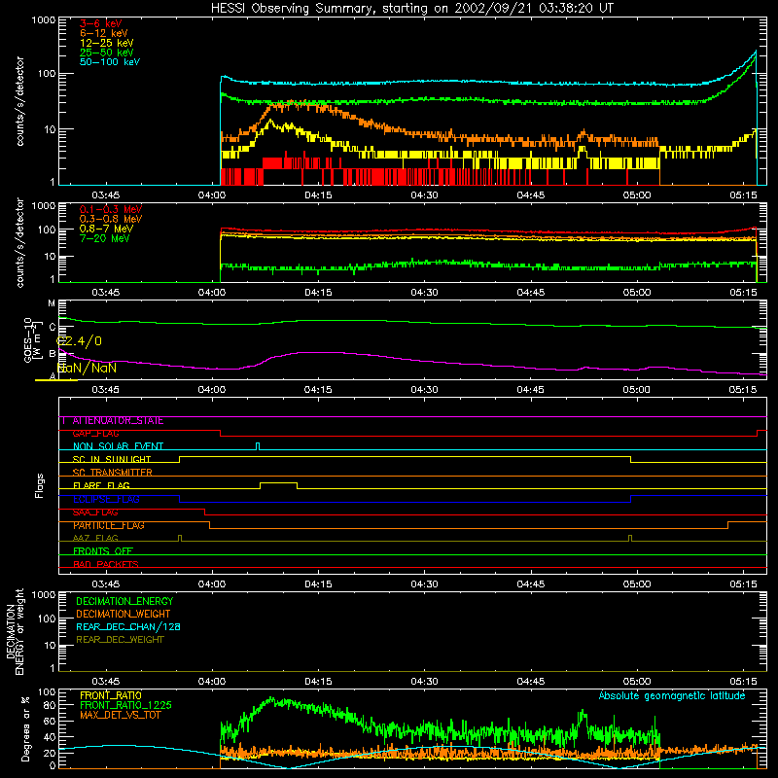Viewport: 778px width, 778px height.
Task: Click the HESSI Observing Summary plot title
Action: [411, 9]
